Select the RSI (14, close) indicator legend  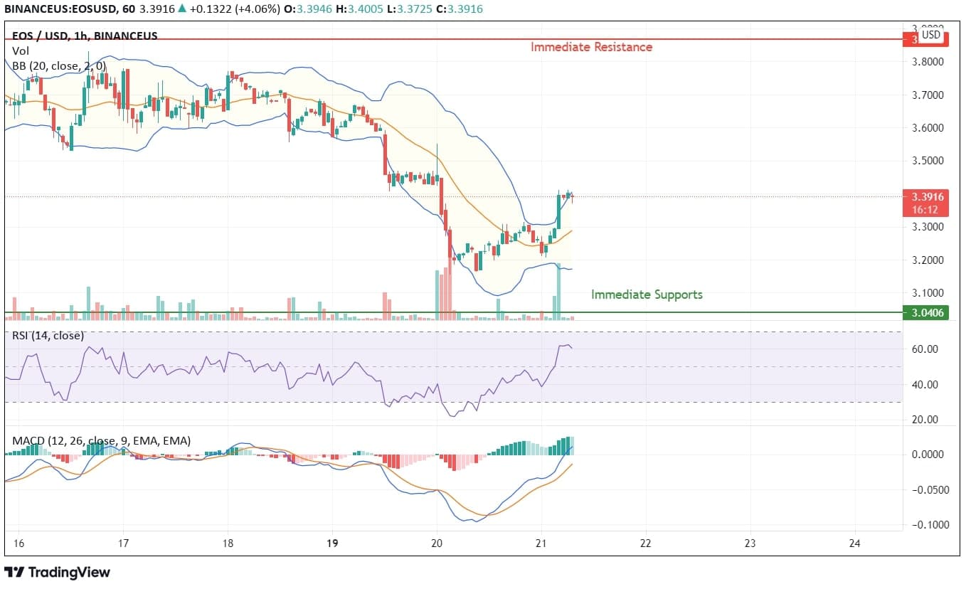[x=48, y=335]
